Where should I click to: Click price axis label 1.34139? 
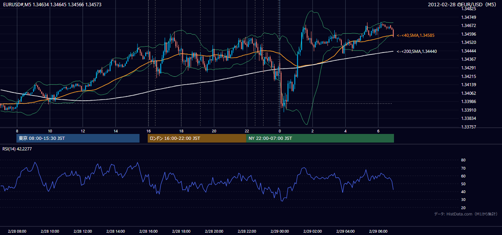coord(469,85)
